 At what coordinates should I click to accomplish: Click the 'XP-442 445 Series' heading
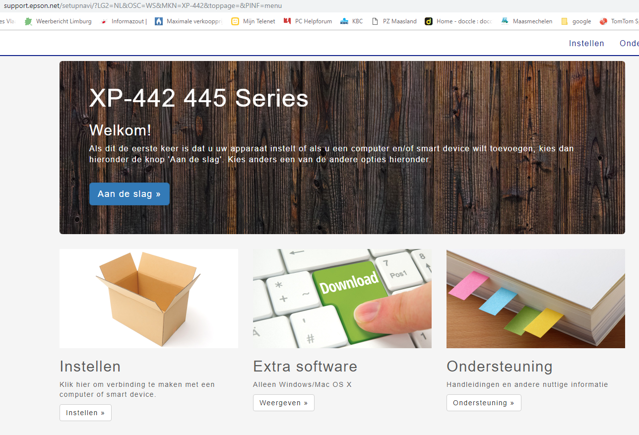pyautogui.click(x=199, y=98)
